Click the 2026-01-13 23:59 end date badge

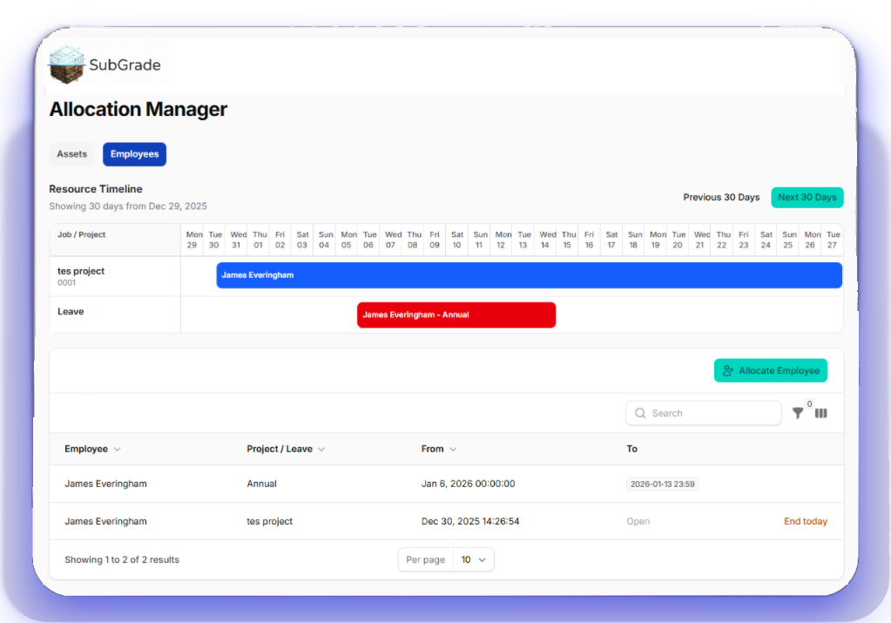662,484
